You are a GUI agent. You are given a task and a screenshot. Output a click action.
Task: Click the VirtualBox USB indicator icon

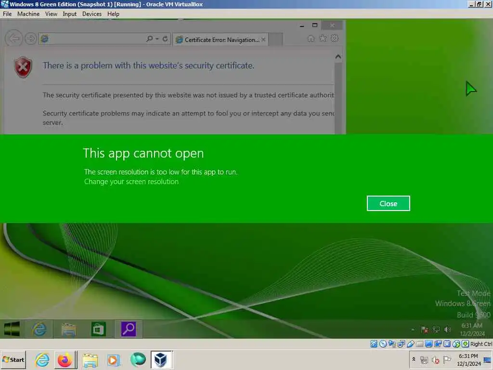(411, 344)
